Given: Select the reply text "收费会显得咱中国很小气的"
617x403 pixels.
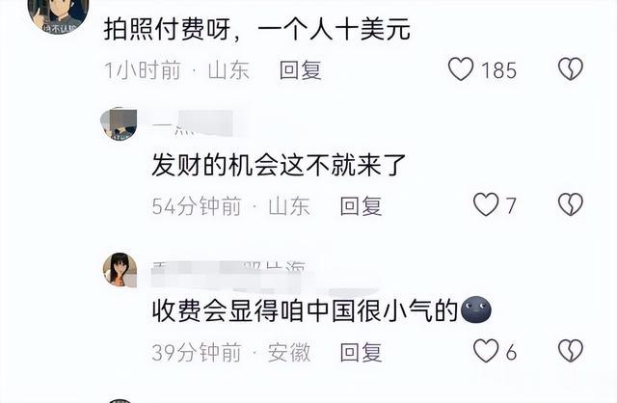Looking at the screenshot, I should click(x=305, y=310).
